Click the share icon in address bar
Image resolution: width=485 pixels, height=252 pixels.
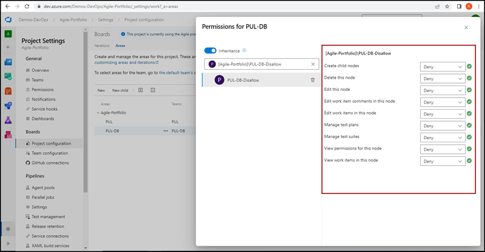(x=437, y=6)
